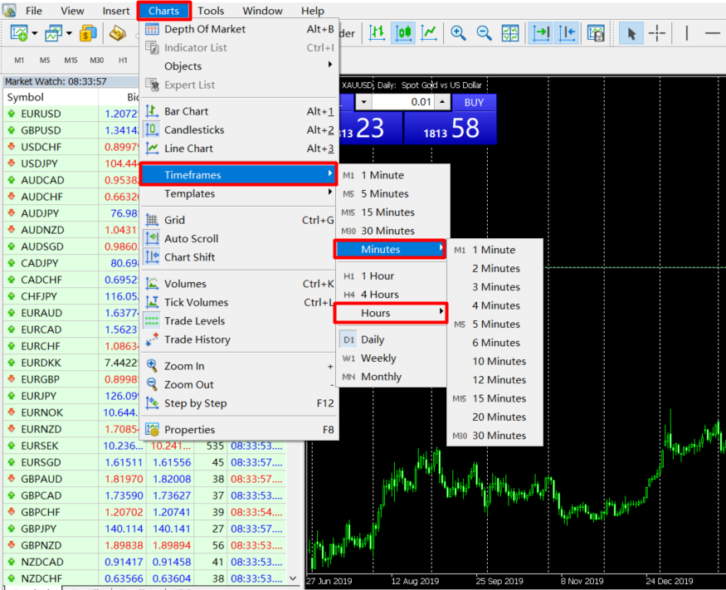Open the Insert menu
The width and height of the screenshot is (726, 590).
click(x=115, y=11)
